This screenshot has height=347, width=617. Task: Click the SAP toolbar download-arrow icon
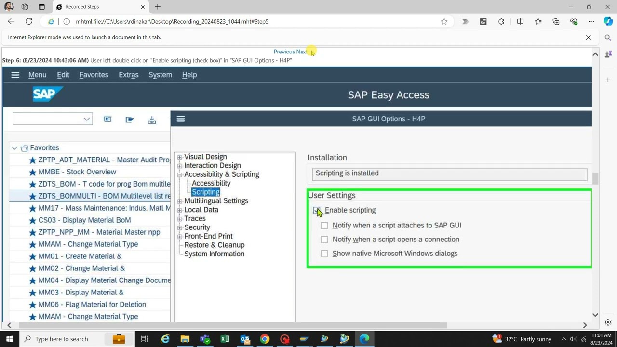pos(152,120)
